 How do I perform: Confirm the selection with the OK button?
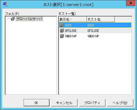36,103
